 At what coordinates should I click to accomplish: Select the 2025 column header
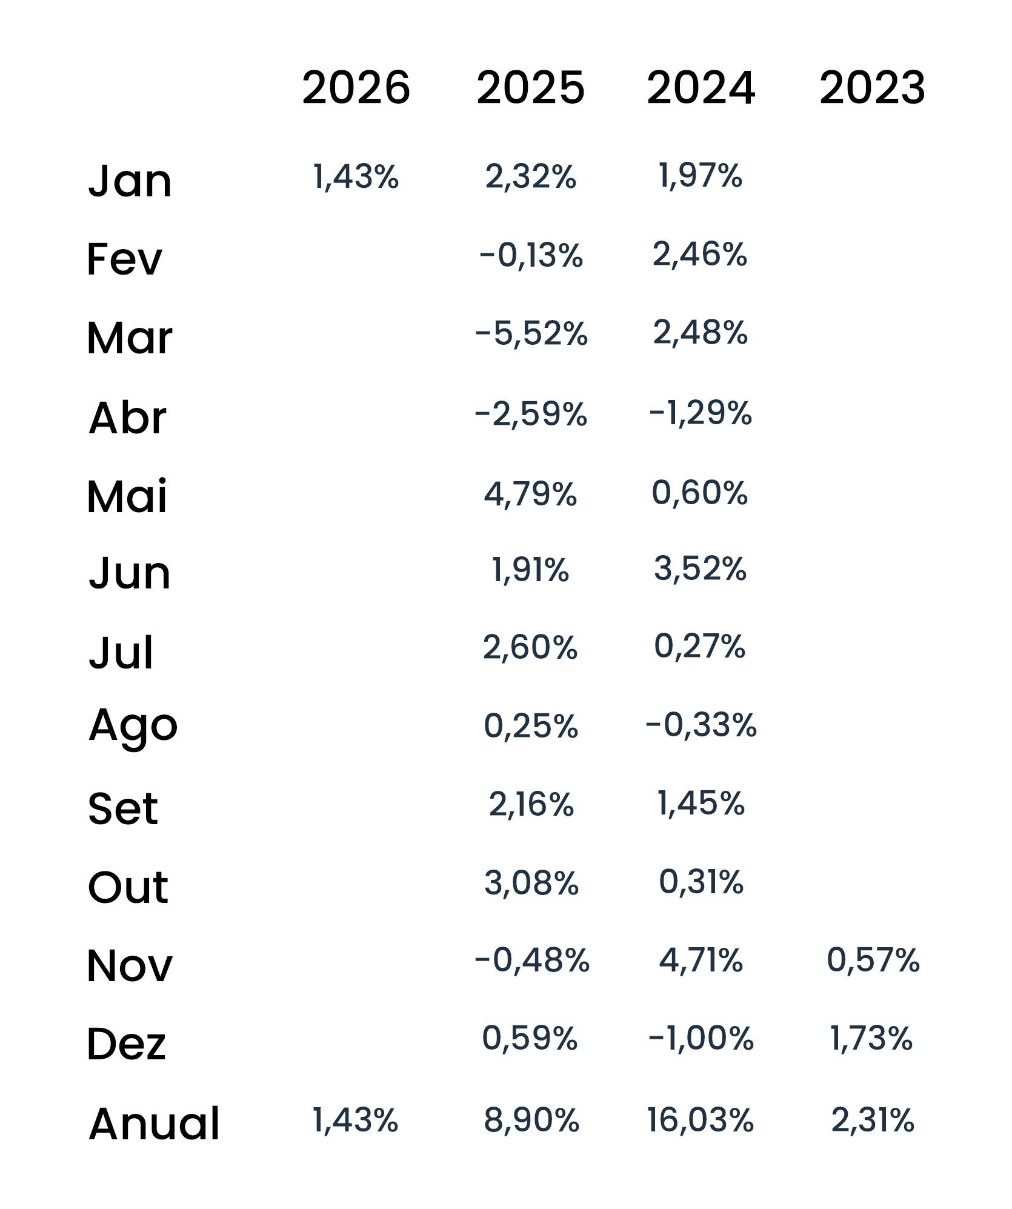coord(530,88)
